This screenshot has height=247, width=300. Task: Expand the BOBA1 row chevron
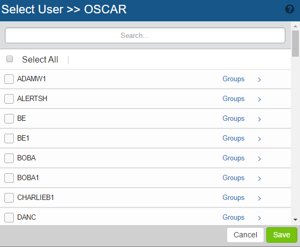coord(259,178)
